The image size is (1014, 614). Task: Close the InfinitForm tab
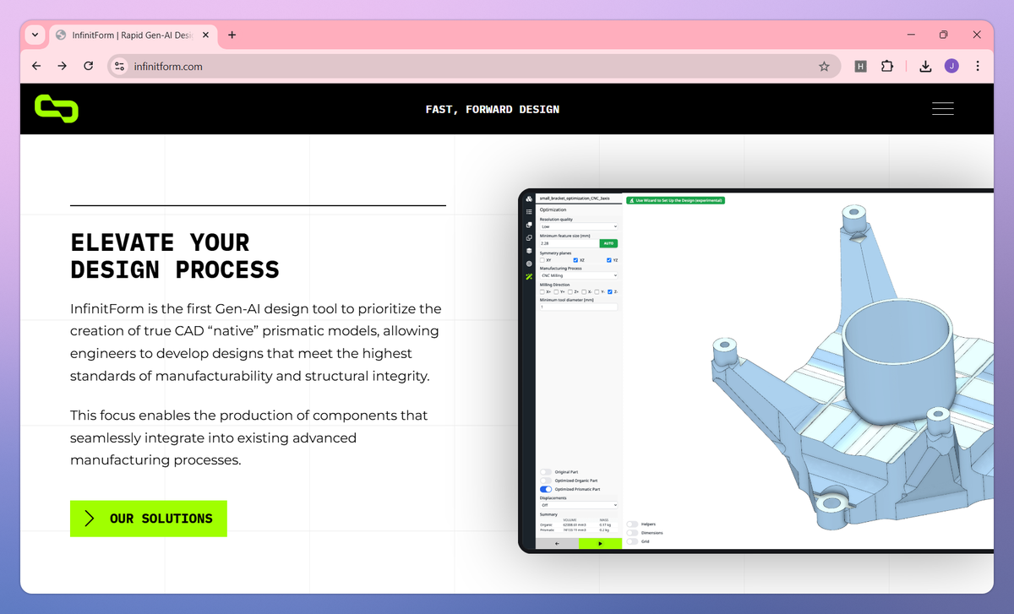point(204,35)
